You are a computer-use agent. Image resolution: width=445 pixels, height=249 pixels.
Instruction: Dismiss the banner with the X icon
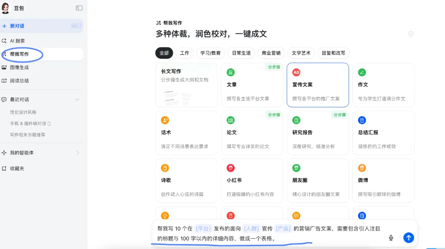(410, 34)
